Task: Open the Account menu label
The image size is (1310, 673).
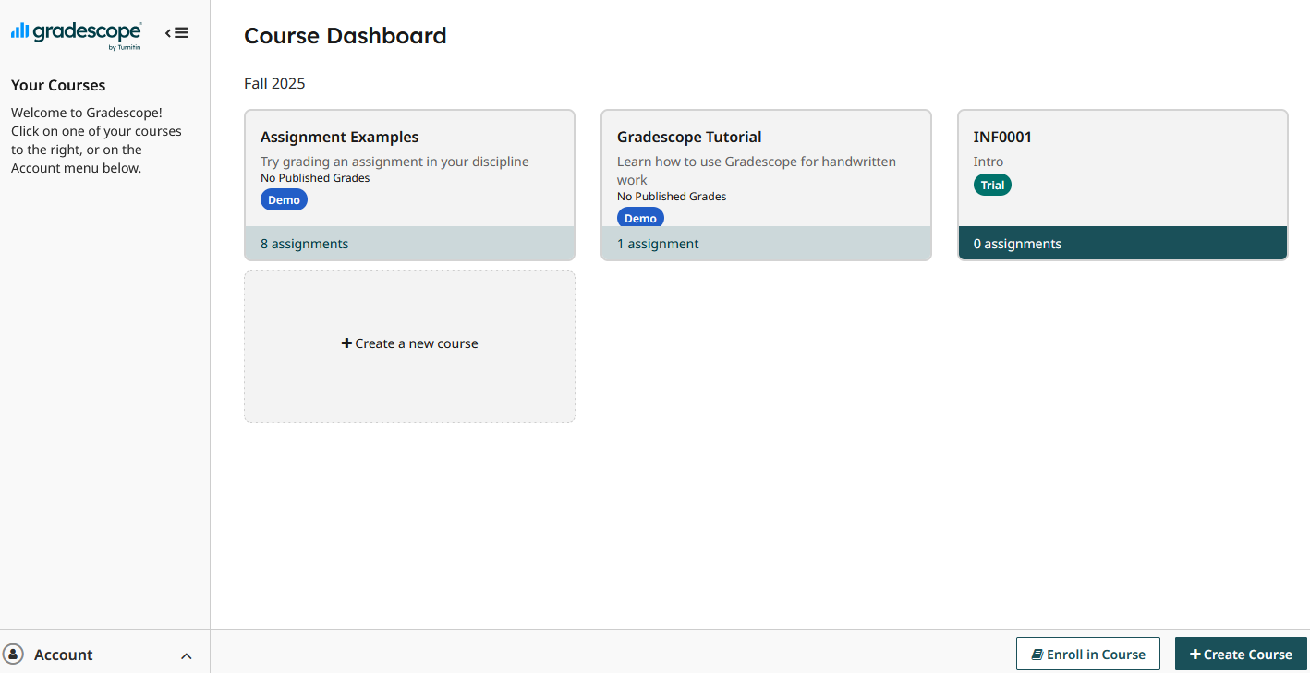Action: pos(64,655)
